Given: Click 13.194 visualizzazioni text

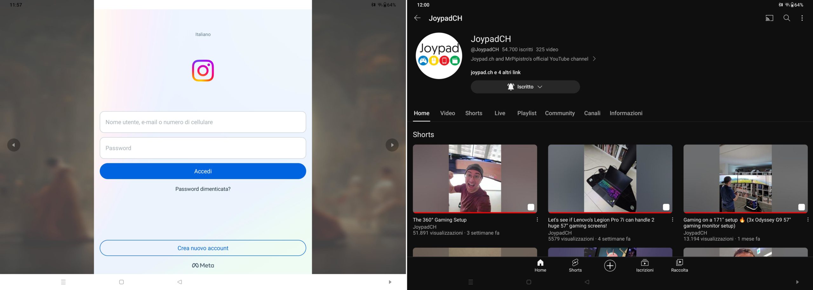Looking at the screenshot, I should point(708,239).
